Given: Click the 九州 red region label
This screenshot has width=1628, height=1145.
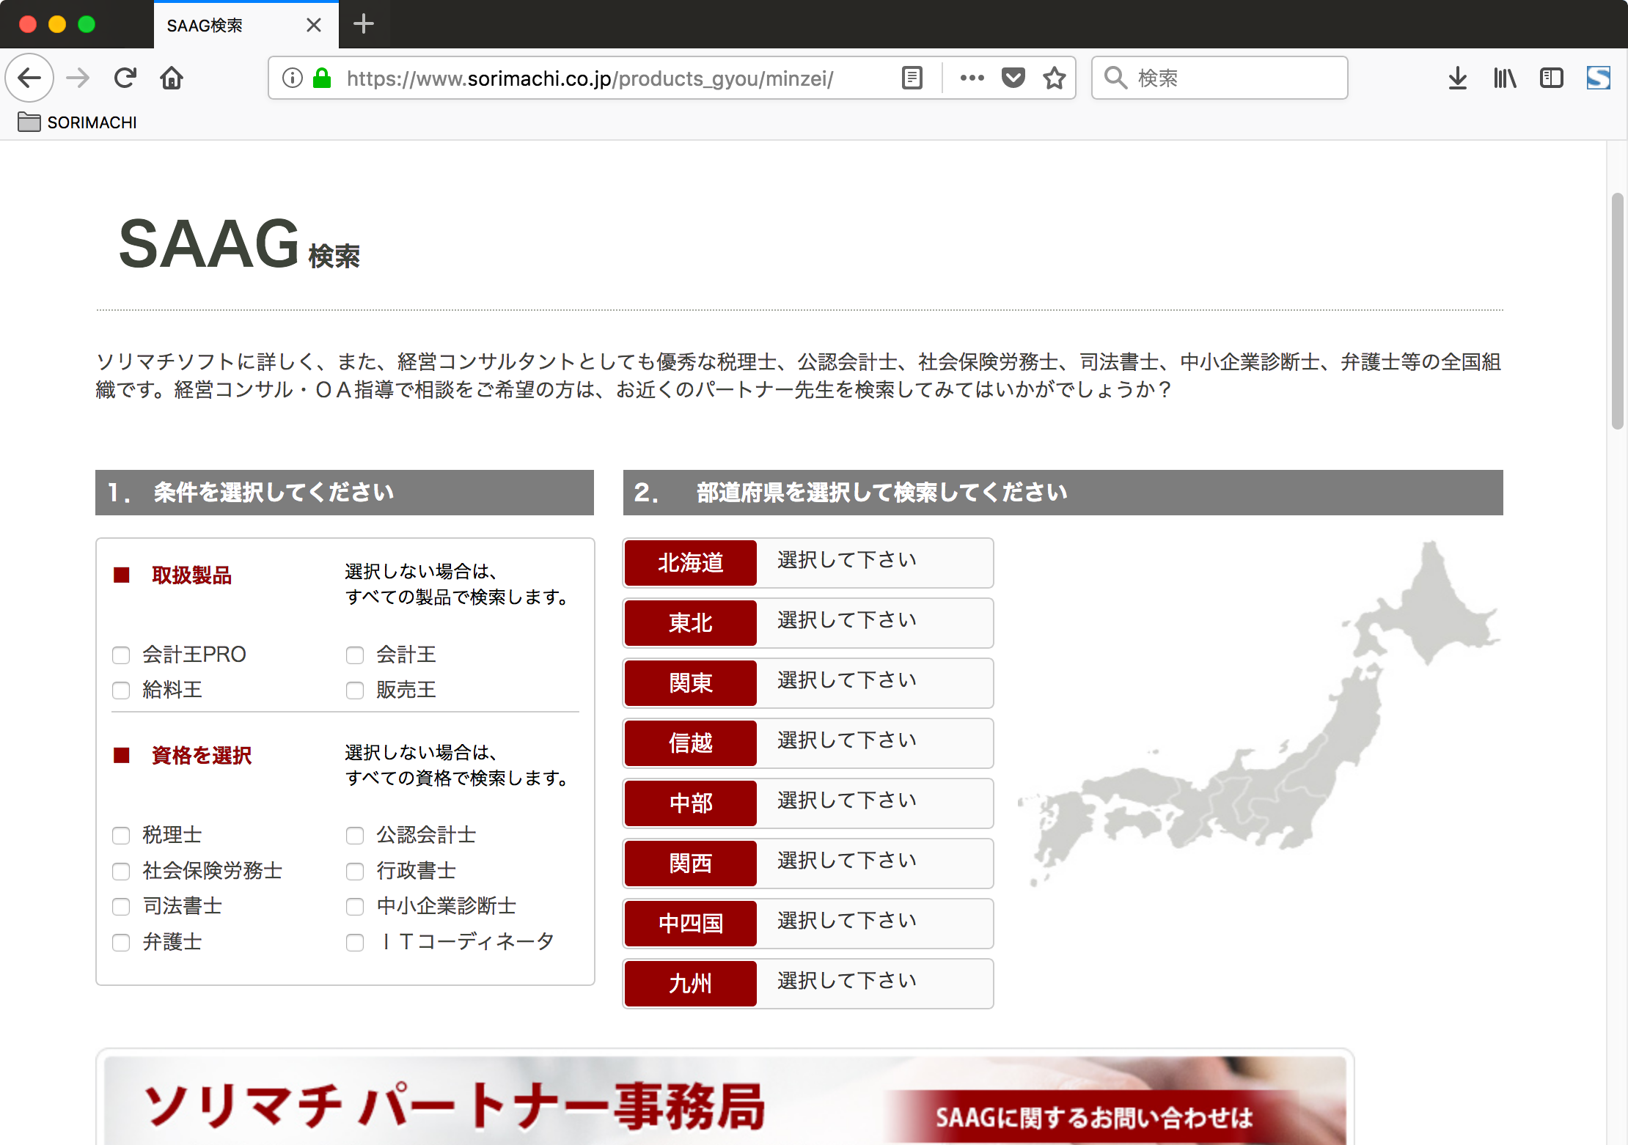Looking at the screenshot, I should (690, 984).
